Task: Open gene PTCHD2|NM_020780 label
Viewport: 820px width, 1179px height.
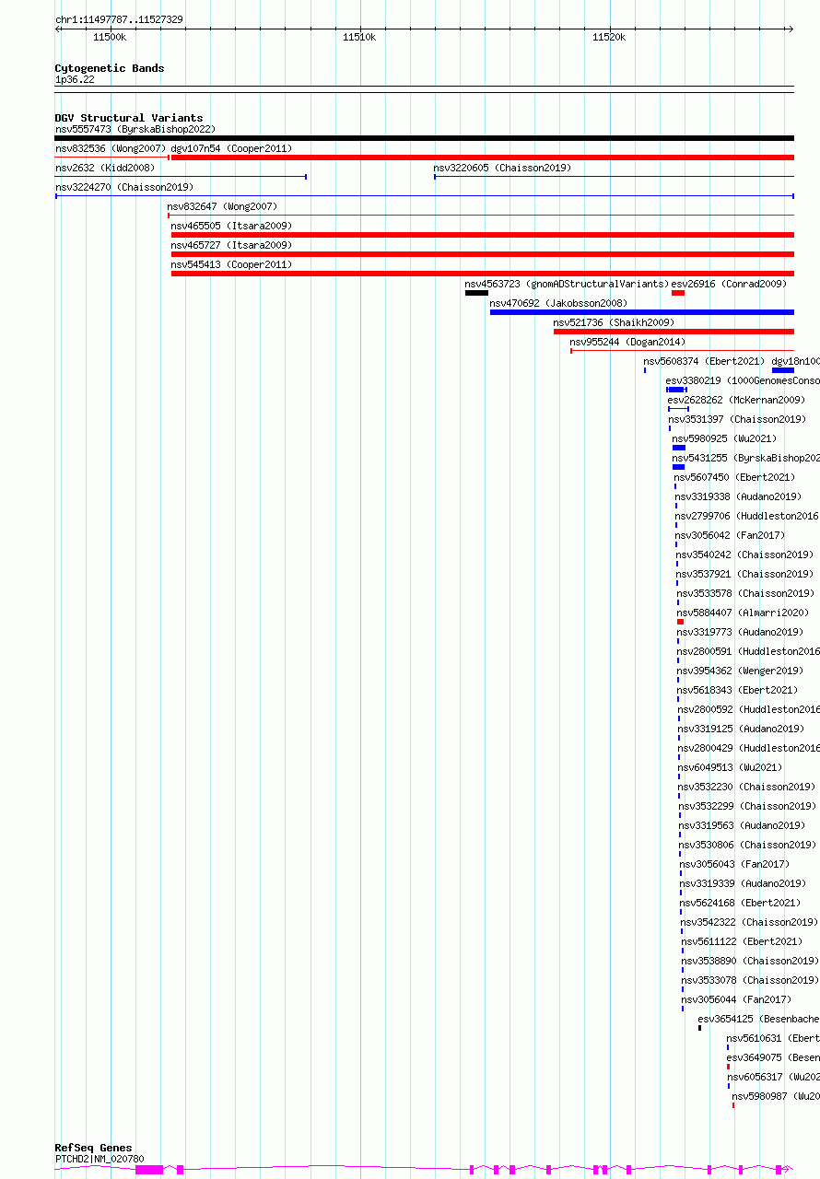Action: [100, 1159]
